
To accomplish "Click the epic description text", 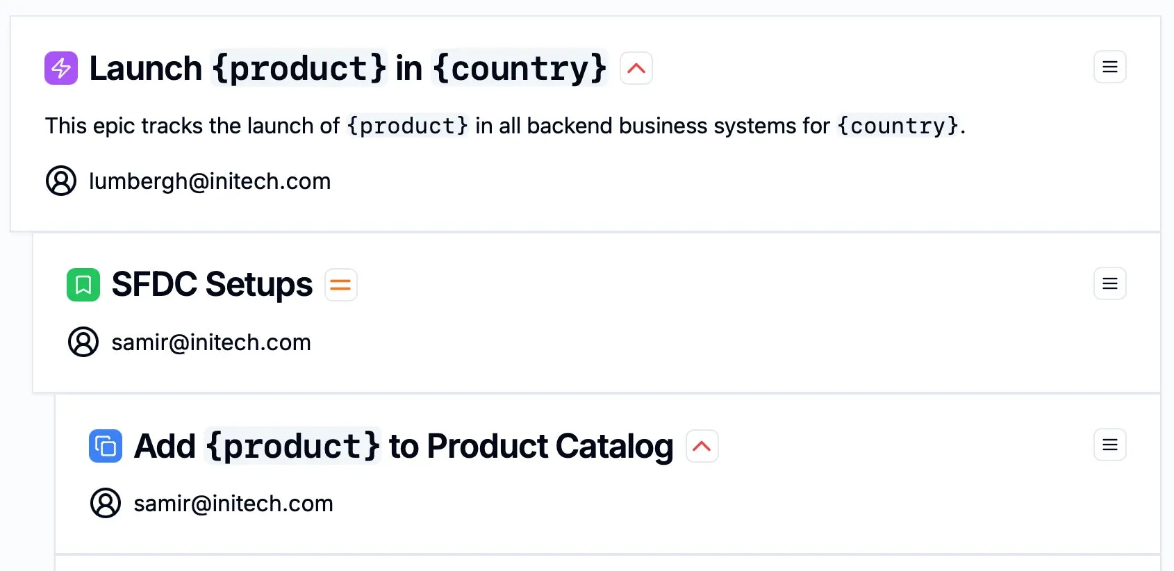I will [x=505, y=126].
